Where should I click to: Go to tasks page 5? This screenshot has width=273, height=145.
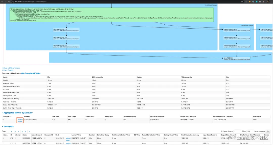(22, 131)
